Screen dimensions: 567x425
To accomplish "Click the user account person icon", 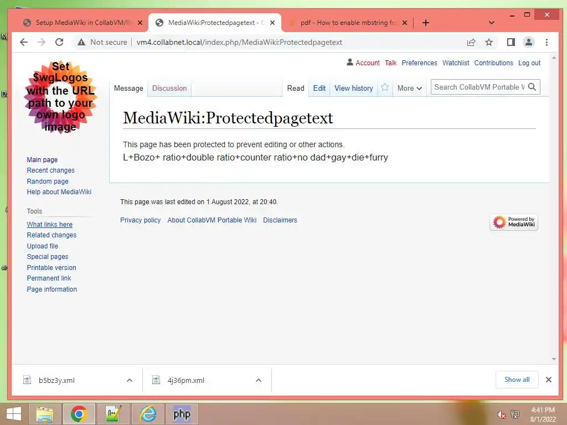I will coord(350,62).
